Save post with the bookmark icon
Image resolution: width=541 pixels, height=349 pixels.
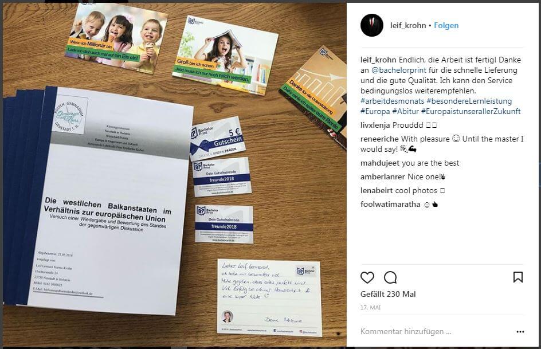[518, 277]
